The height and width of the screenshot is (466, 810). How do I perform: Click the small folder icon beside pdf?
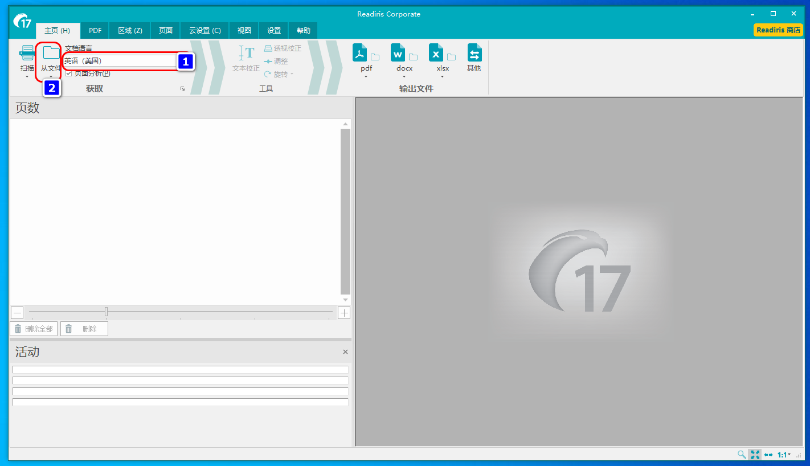(375, 57)
